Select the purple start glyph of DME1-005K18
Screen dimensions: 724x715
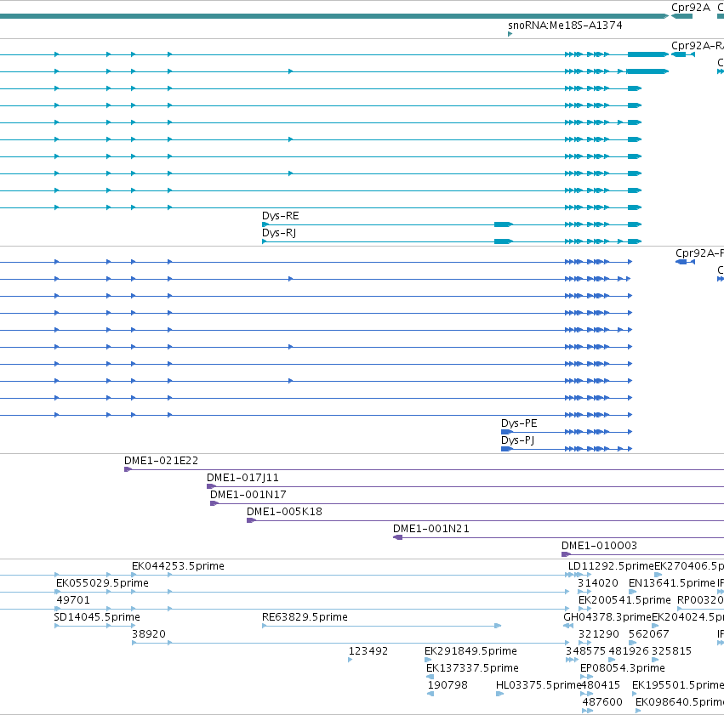coord(251,520)
